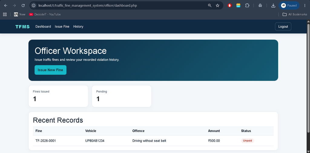The width and height of the screenshot is (310, 153).
Task: Click the Driving without seat belt offence
Action: [149, 141]
